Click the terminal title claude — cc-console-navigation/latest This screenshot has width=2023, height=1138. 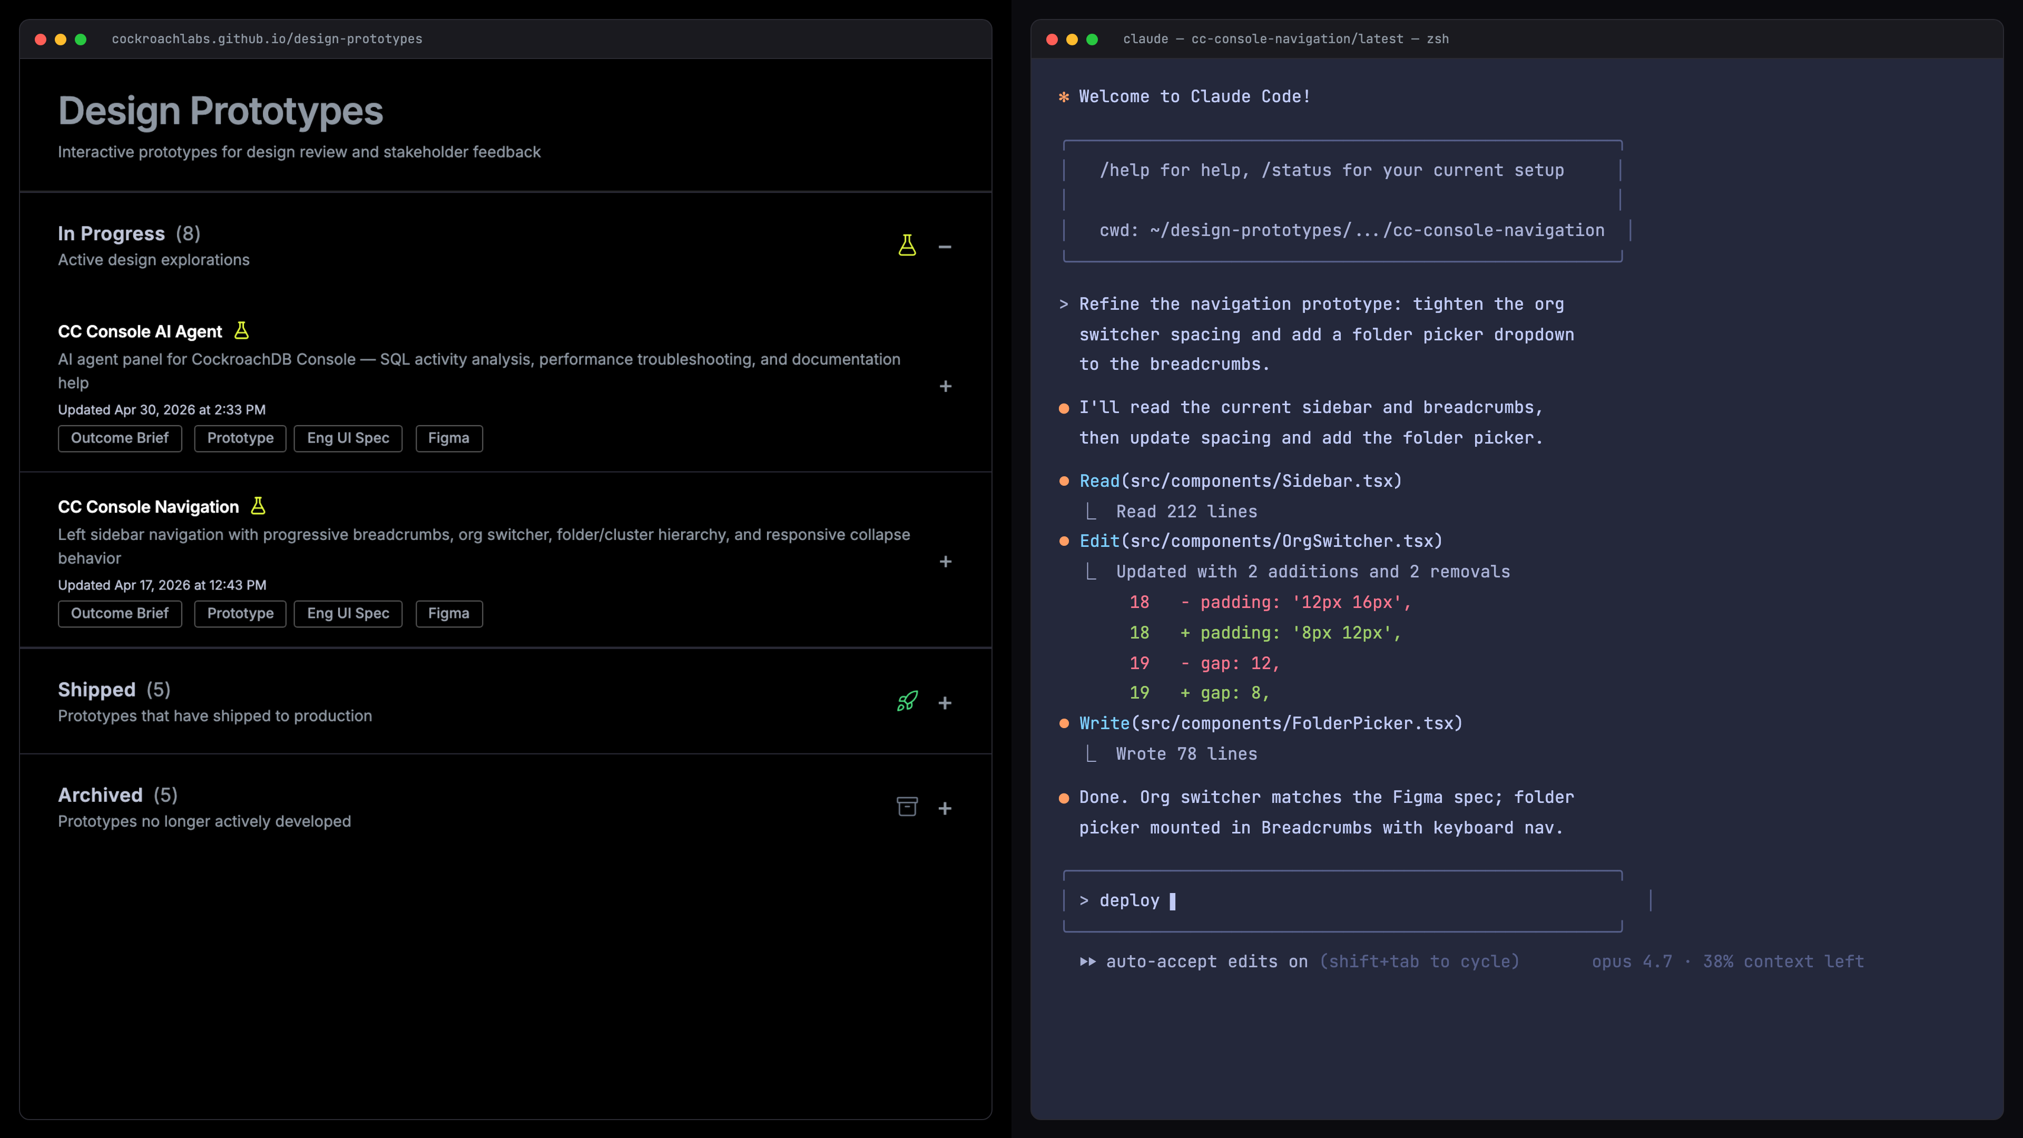click(1285, 38)
